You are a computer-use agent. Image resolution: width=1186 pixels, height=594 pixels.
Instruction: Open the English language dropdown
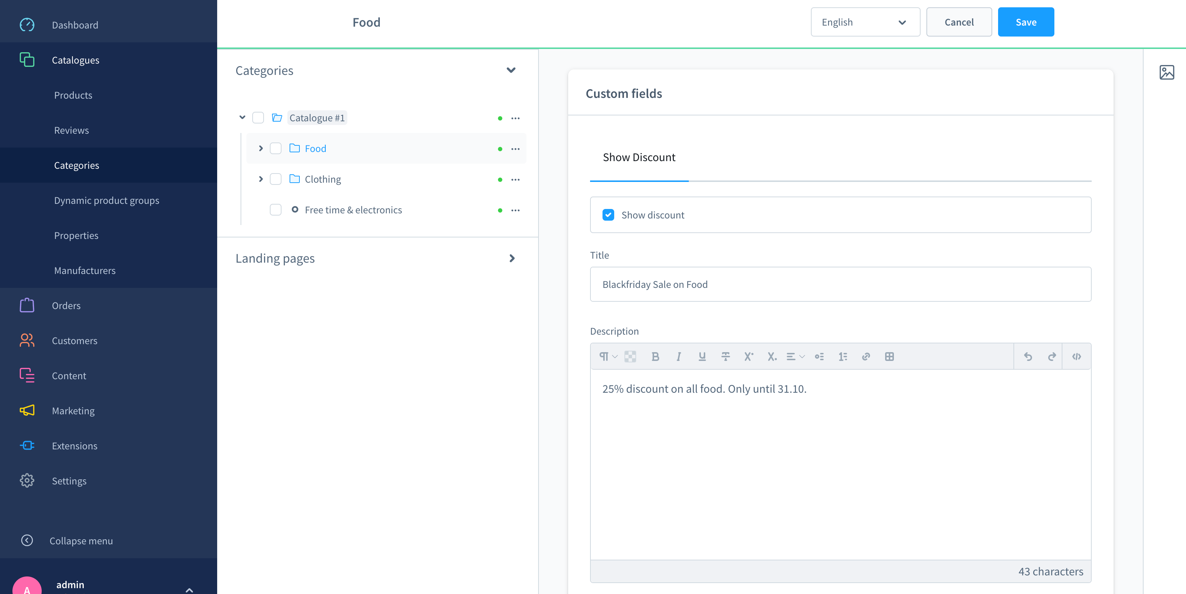click(865, 22)
